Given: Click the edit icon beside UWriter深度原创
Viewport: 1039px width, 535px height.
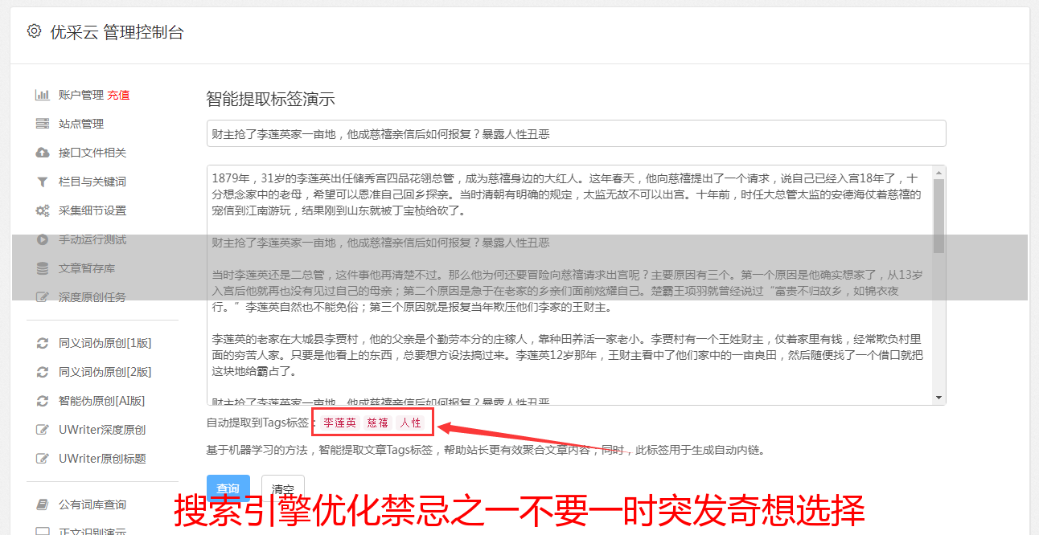Looking at the screenshot, I should (43, 430).
